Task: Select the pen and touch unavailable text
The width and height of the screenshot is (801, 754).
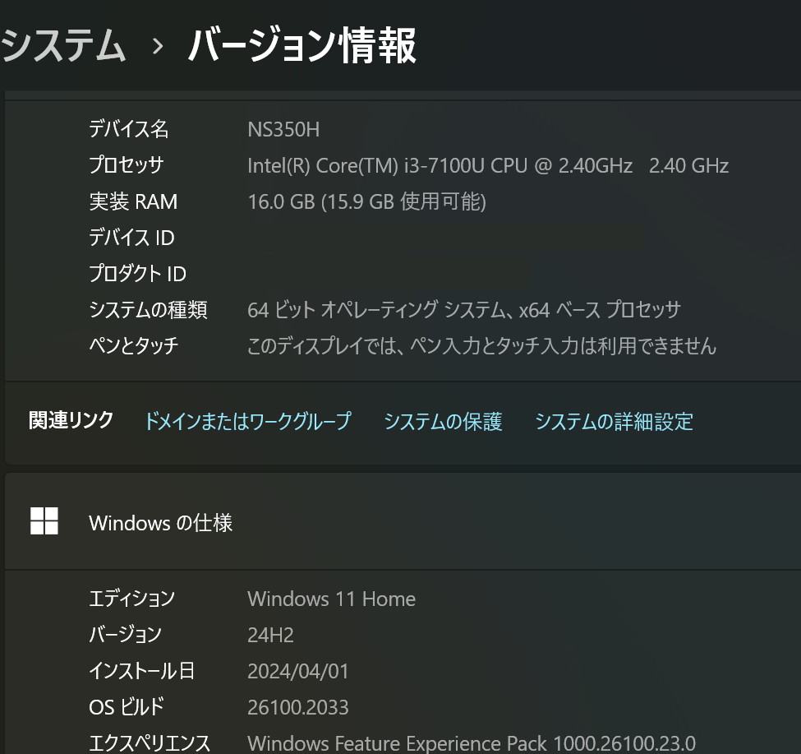Action: (481, 346)
